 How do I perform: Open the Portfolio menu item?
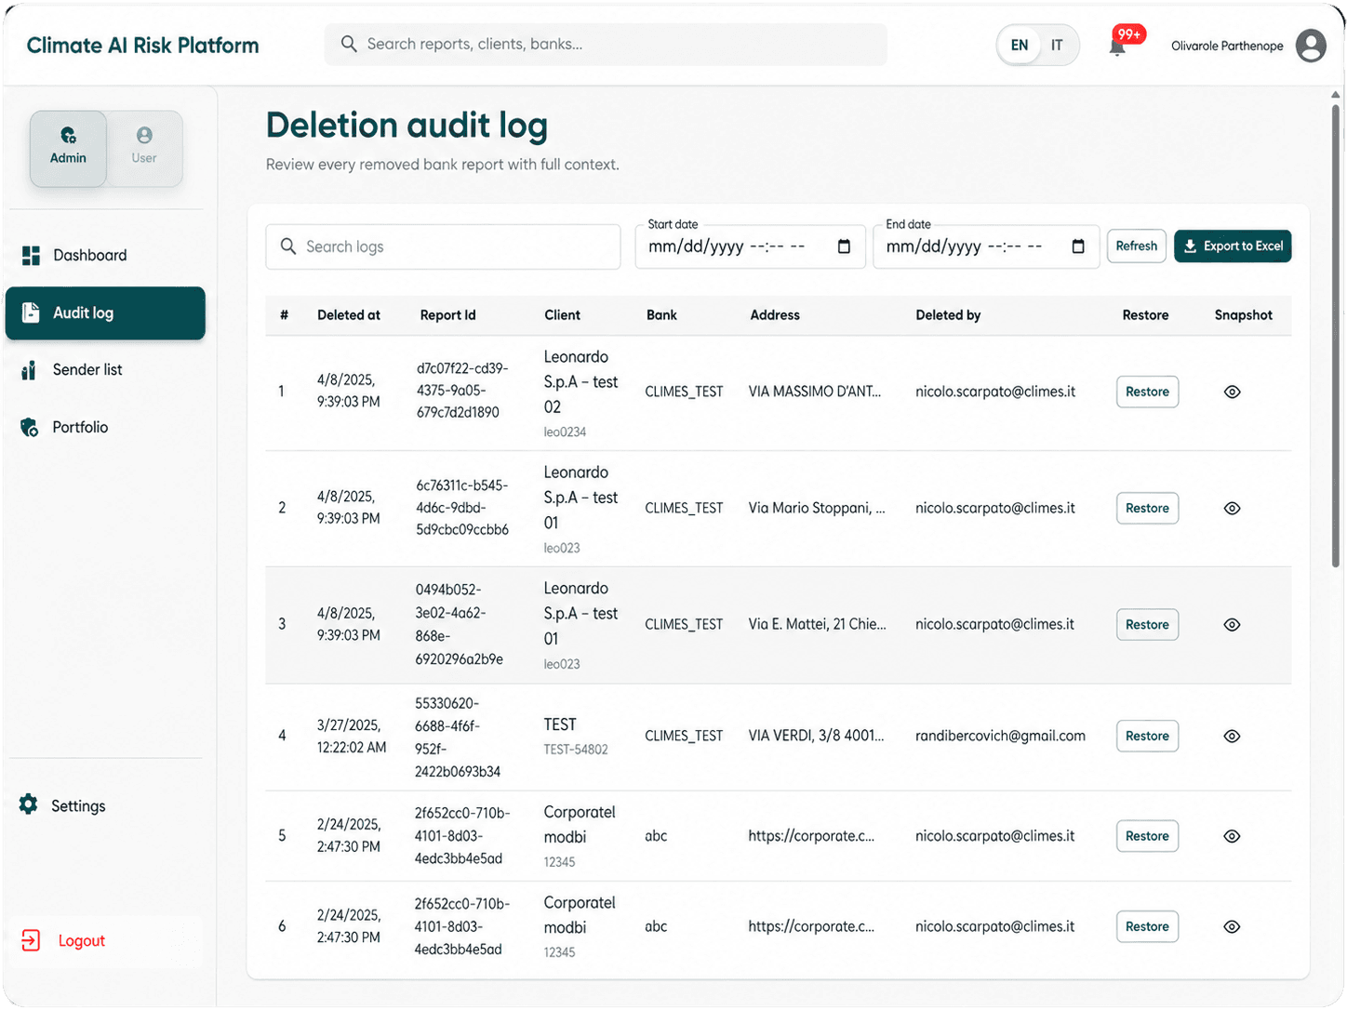tap(104, 428)
